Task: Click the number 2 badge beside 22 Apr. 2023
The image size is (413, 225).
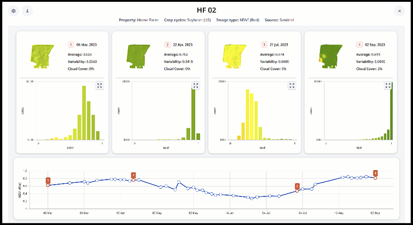Action: pyautogui.click(x=167, y=45)
